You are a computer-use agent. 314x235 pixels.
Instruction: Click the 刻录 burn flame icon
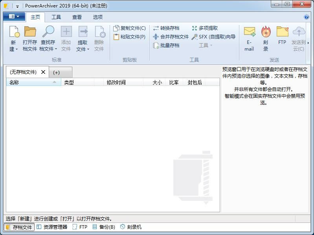[266, 31]
